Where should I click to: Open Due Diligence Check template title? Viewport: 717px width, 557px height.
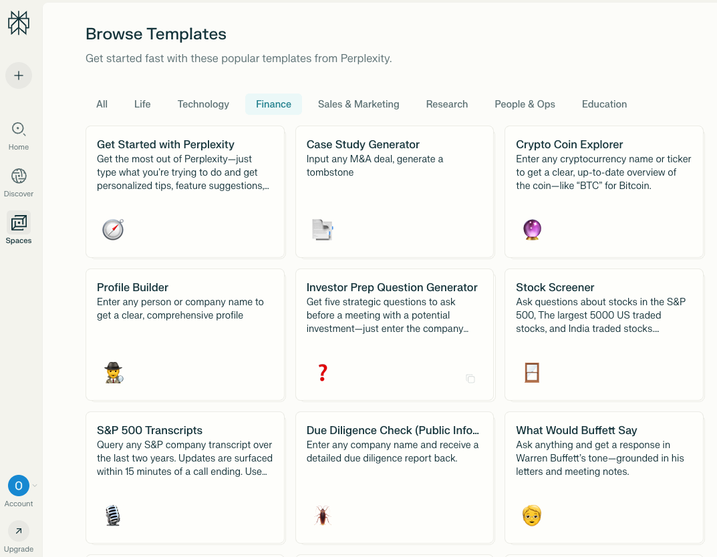coord(393,430)
